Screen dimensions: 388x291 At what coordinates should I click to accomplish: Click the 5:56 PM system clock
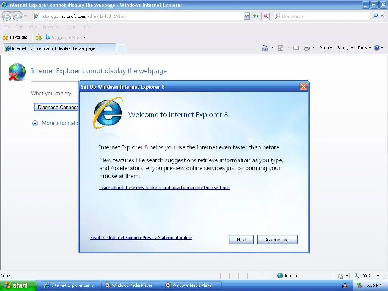pyautogui.click(x=374, y=285)
